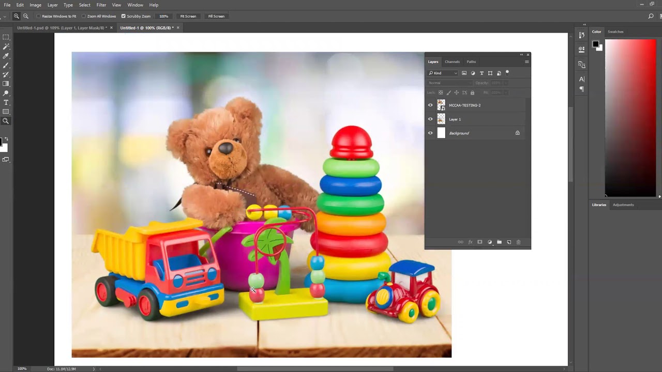Pick the Eyedropper tool
The height and width of the screenshot is (372, 662).
[x=6, y=56]
